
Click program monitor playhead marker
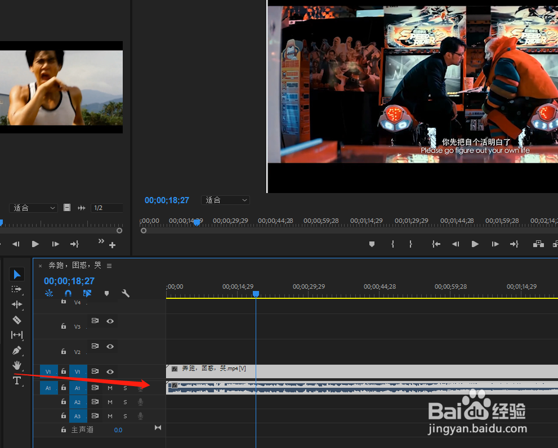pyautogui.click(x=197, y=222)
